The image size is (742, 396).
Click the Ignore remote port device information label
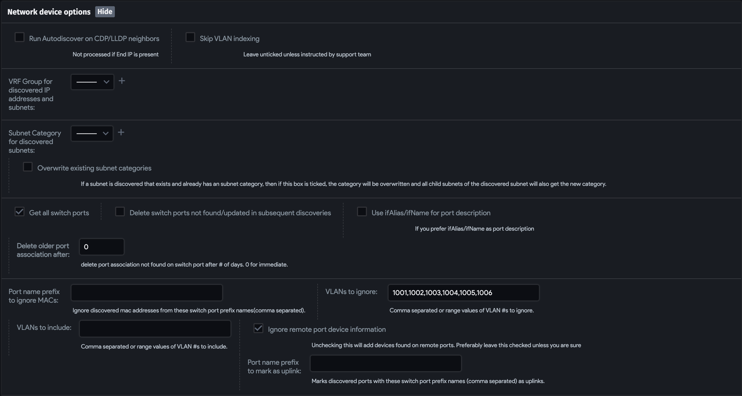click(327, 329)
